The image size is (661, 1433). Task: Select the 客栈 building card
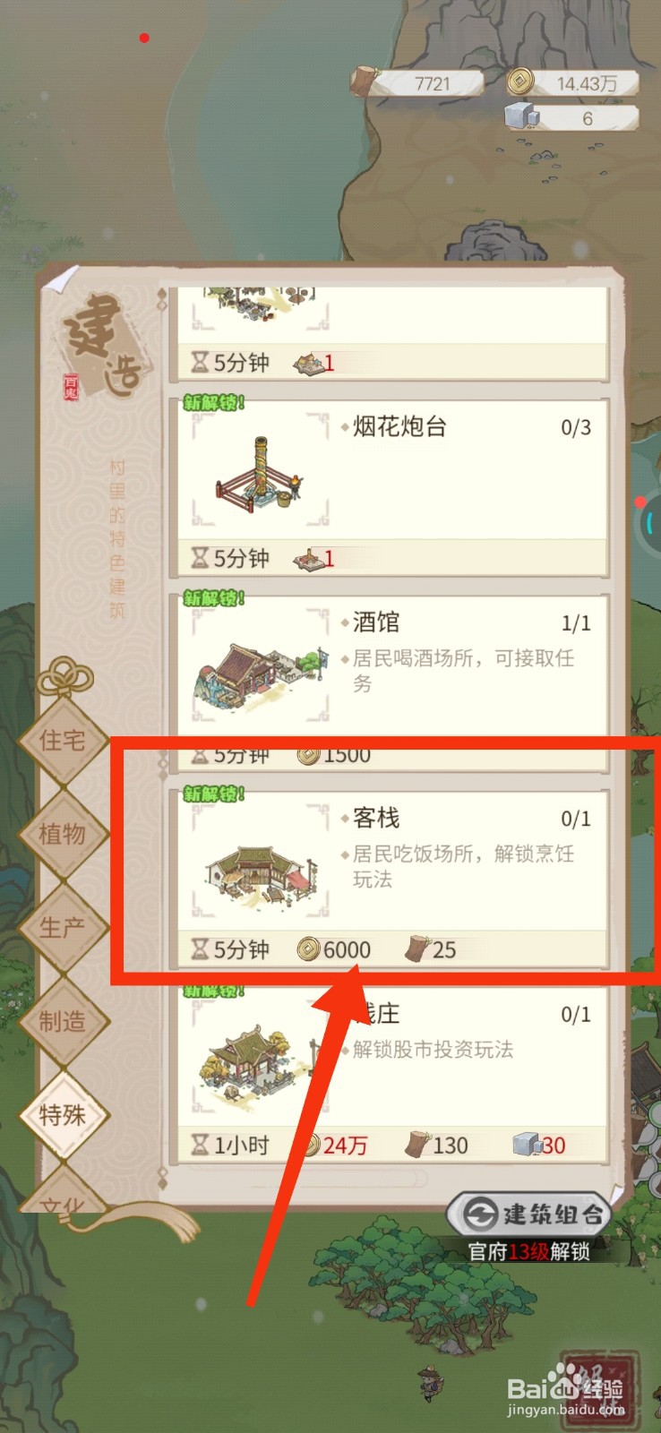(x=390, y=879)
